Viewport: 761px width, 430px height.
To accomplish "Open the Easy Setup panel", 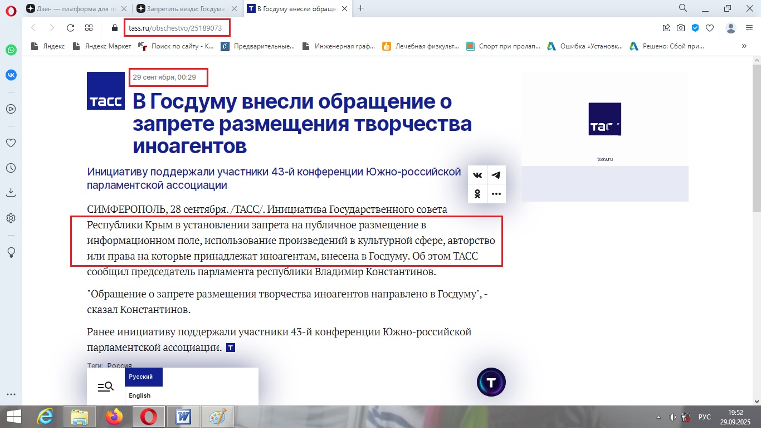I will 749,28.
